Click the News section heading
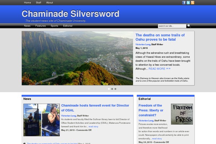The image size is (216, 144). (27, 99)
